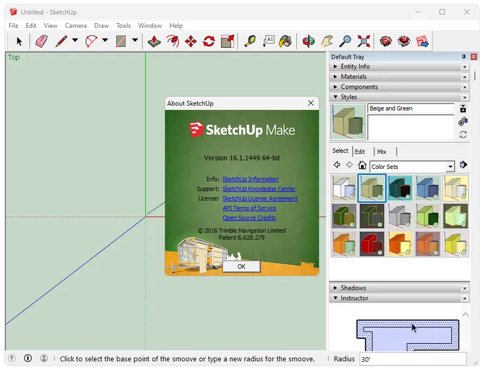Open the Window menu
The width and height of the screenshot is (484, 371).
pos(150,25)
